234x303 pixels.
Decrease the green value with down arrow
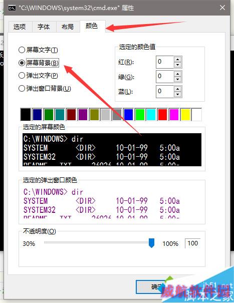(x=177, y=80)
